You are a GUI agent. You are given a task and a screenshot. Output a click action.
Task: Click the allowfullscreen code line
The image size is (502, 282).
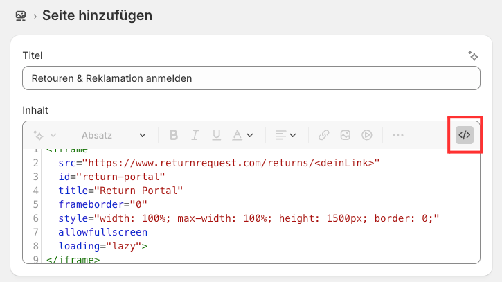[102, 232]
